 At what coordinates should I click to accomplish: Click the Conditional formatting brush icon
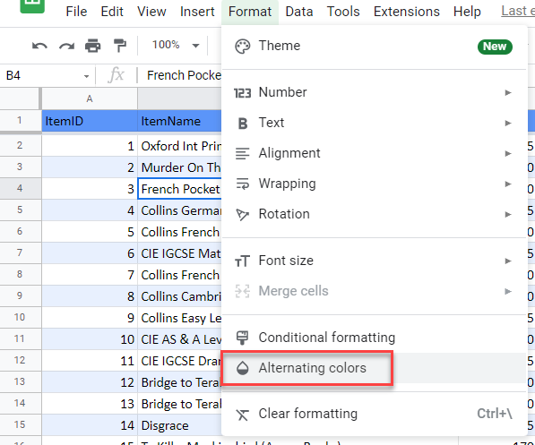(243, 338)
